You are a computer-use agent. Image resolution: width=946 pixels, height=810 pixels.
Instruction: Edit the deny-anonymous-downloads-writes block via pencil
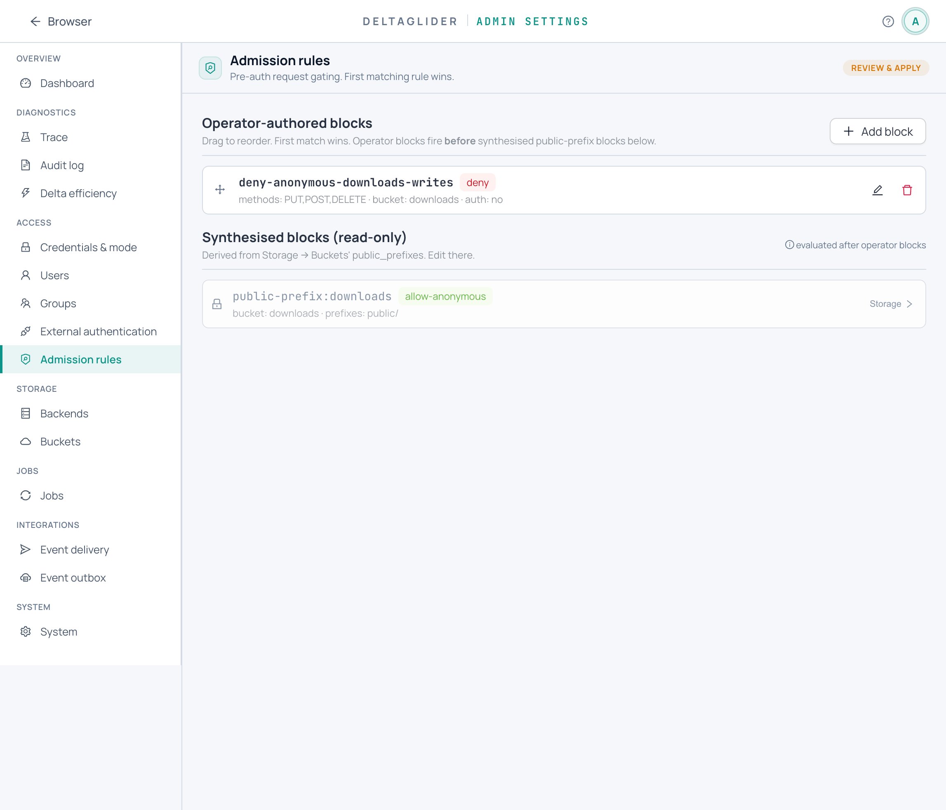coord(877,190)
